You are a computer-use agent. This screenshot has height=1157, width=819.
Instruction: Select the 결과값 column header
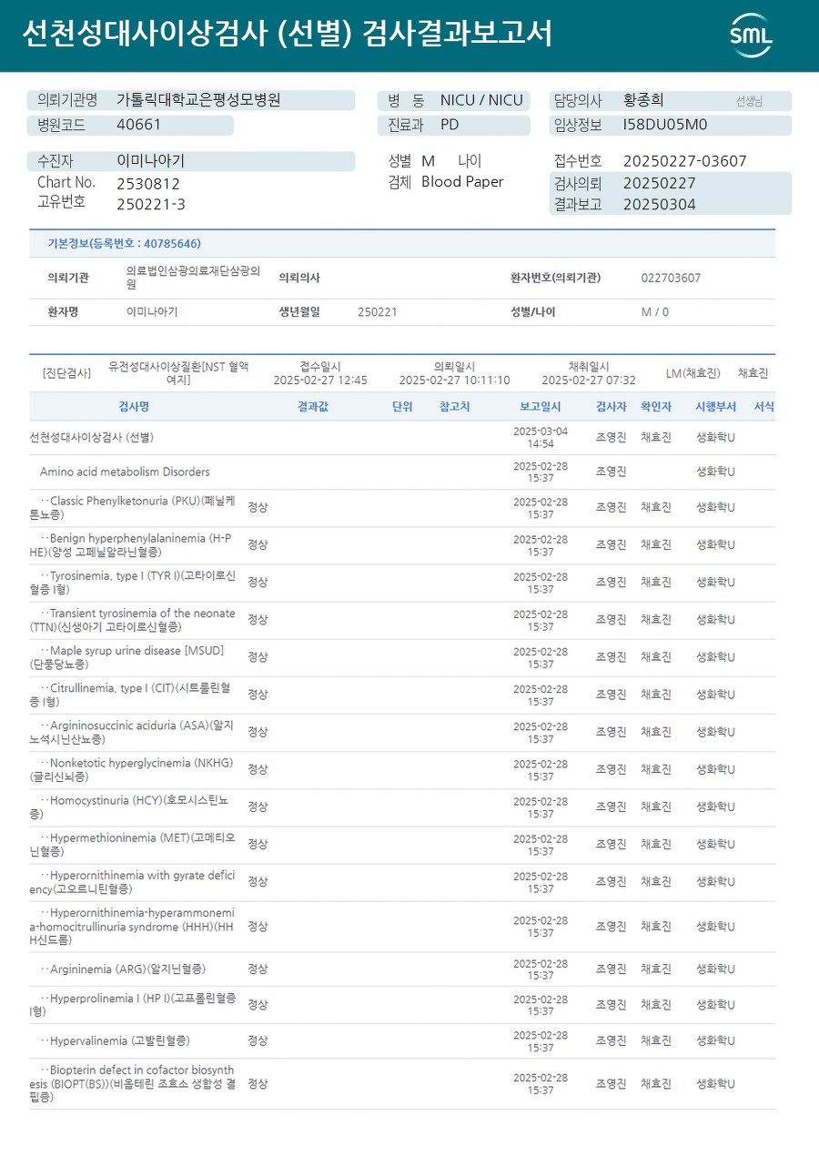coord(313,407)
